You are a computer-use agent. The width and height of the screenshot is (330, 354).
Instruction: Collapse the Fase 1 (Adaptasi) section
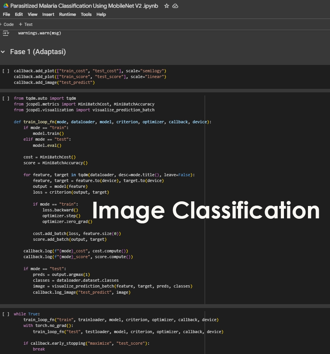click(x=3, y=52)
